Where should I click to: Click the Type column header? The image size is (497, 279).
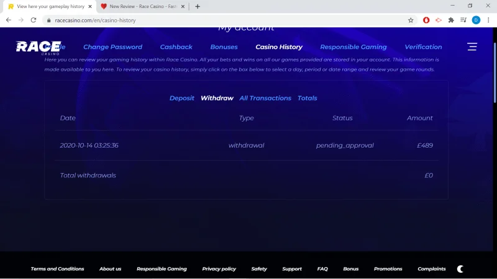[x=246, y=118]
